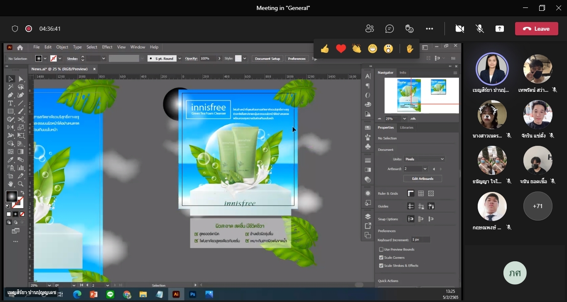Screen dimensions: 567x302
Task: Unmute the Teams microphone
Action: [x=480, y=29]
